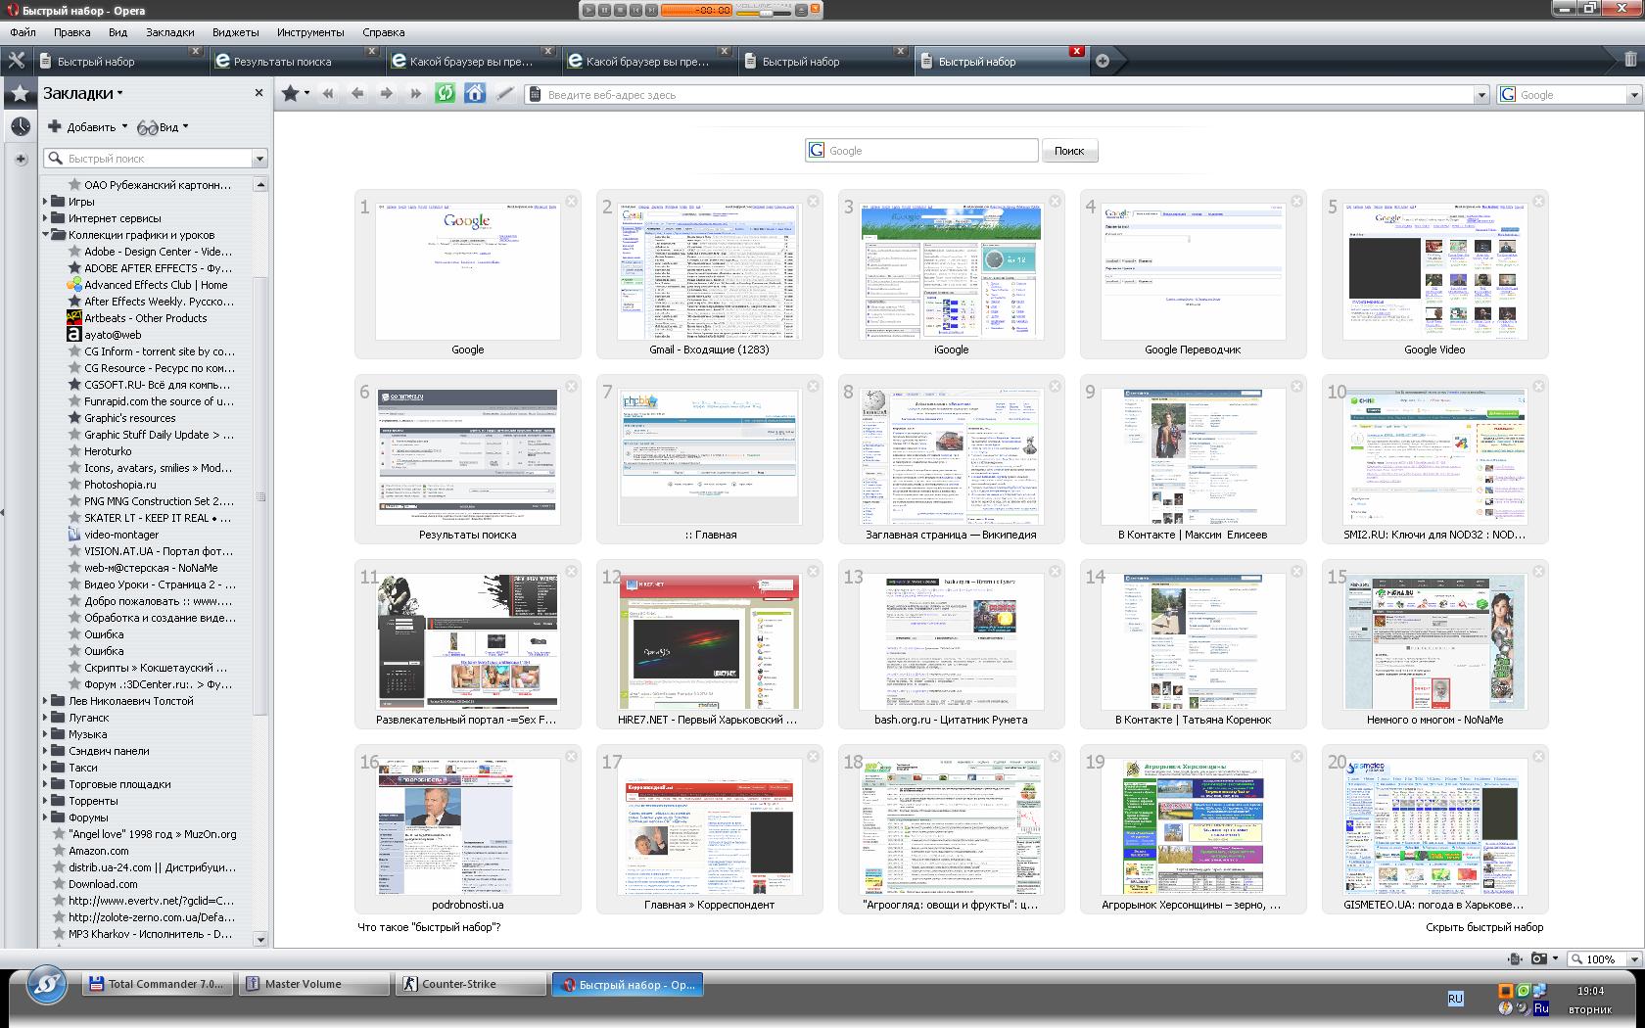Click the web address input field
Screen dimensions: 1645x1028
1000,95
